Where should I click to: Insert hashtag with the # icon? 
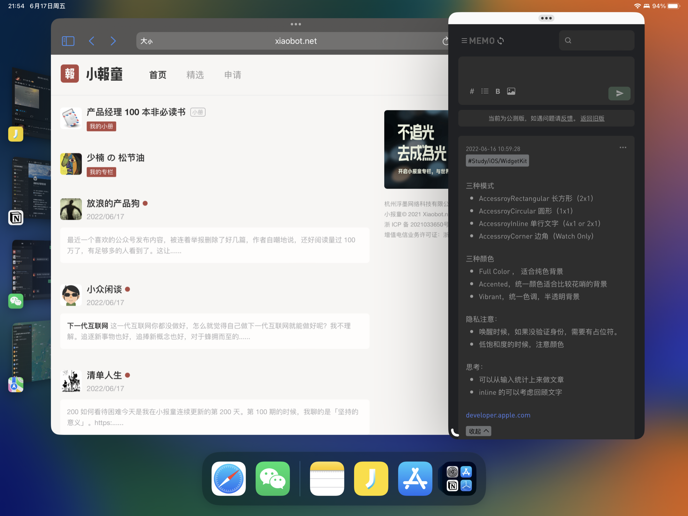pos(472,92)
